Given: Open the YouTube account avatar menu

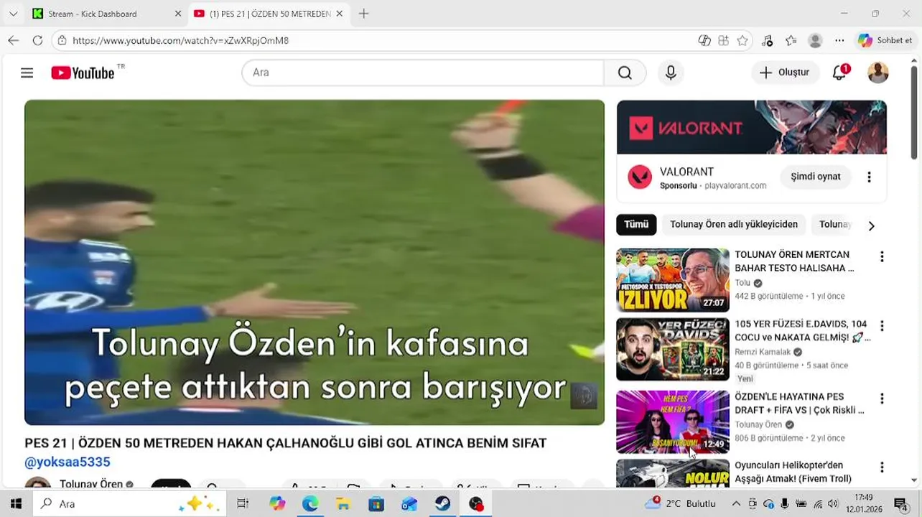Looking at the screenshot, I should point(877,73).
